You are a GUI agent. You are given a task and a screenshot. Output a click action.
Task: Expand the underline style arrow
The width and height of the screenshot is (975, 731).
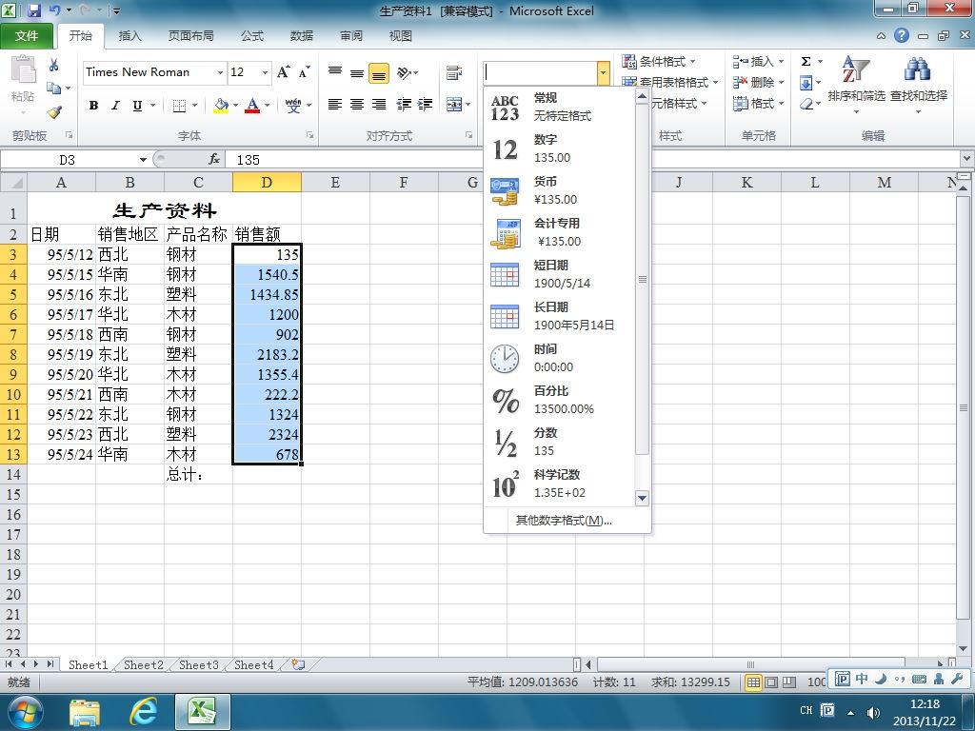(152, 106)
